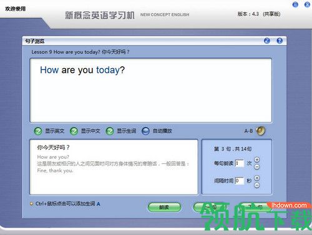The image size is (312, 235).
Task: Click the 版本：4.3 (共享版) label
Action: 259,14
